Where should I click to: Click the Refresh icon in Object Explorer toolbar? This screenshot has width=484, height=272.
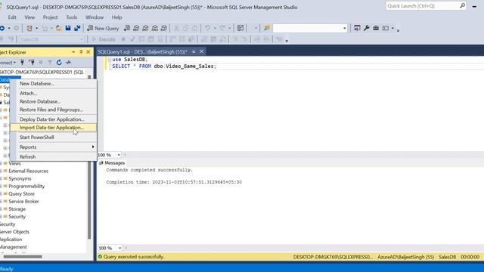click(x=59, y=62)
